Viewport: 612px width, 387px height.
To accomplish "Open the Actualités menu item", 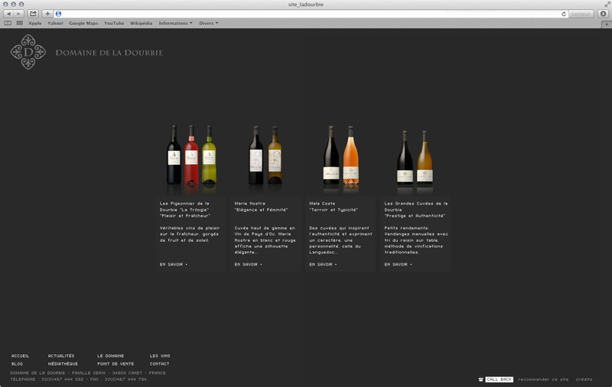I will (61, 356).
